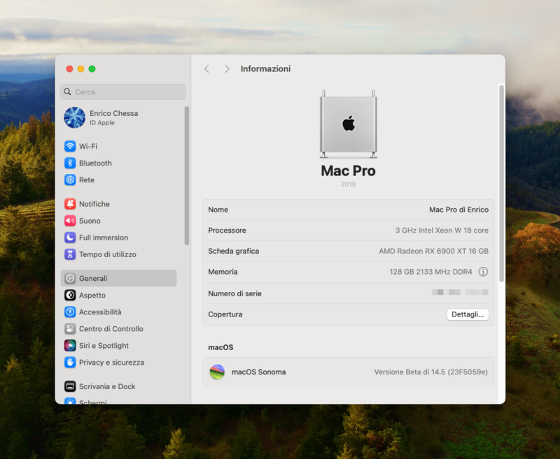560x459 pixels.
Task: Open the Wi-Fi settings icon
Action: [x=70, y=146]
